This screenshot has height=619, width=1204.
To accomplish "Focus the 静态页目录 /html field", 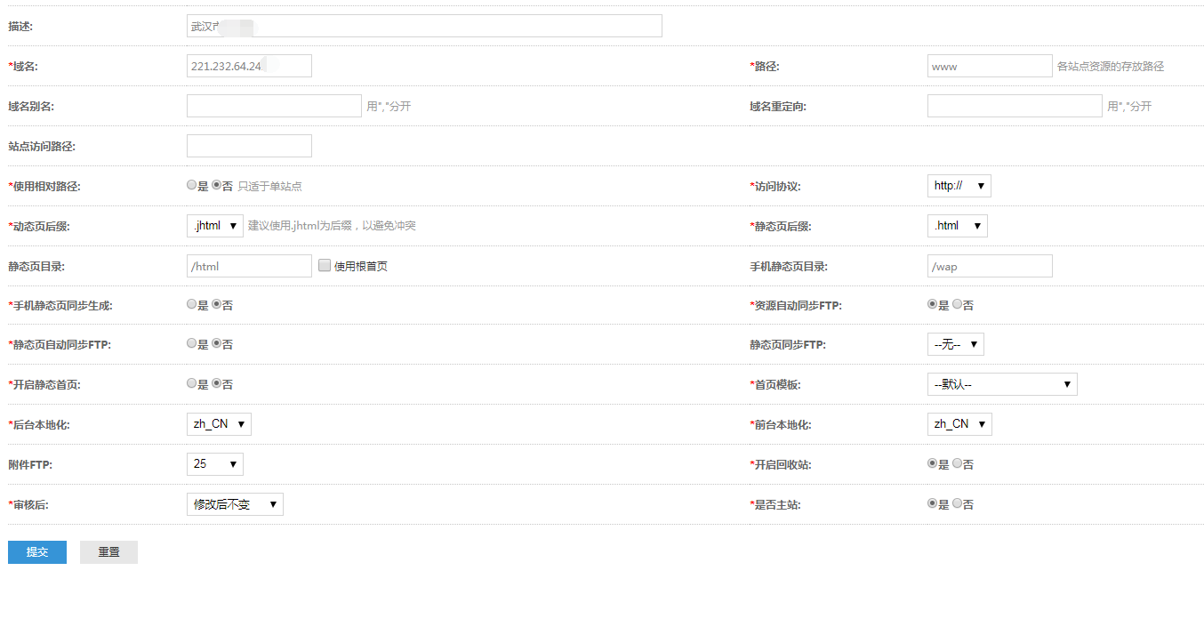I will (x=249, y=266).
